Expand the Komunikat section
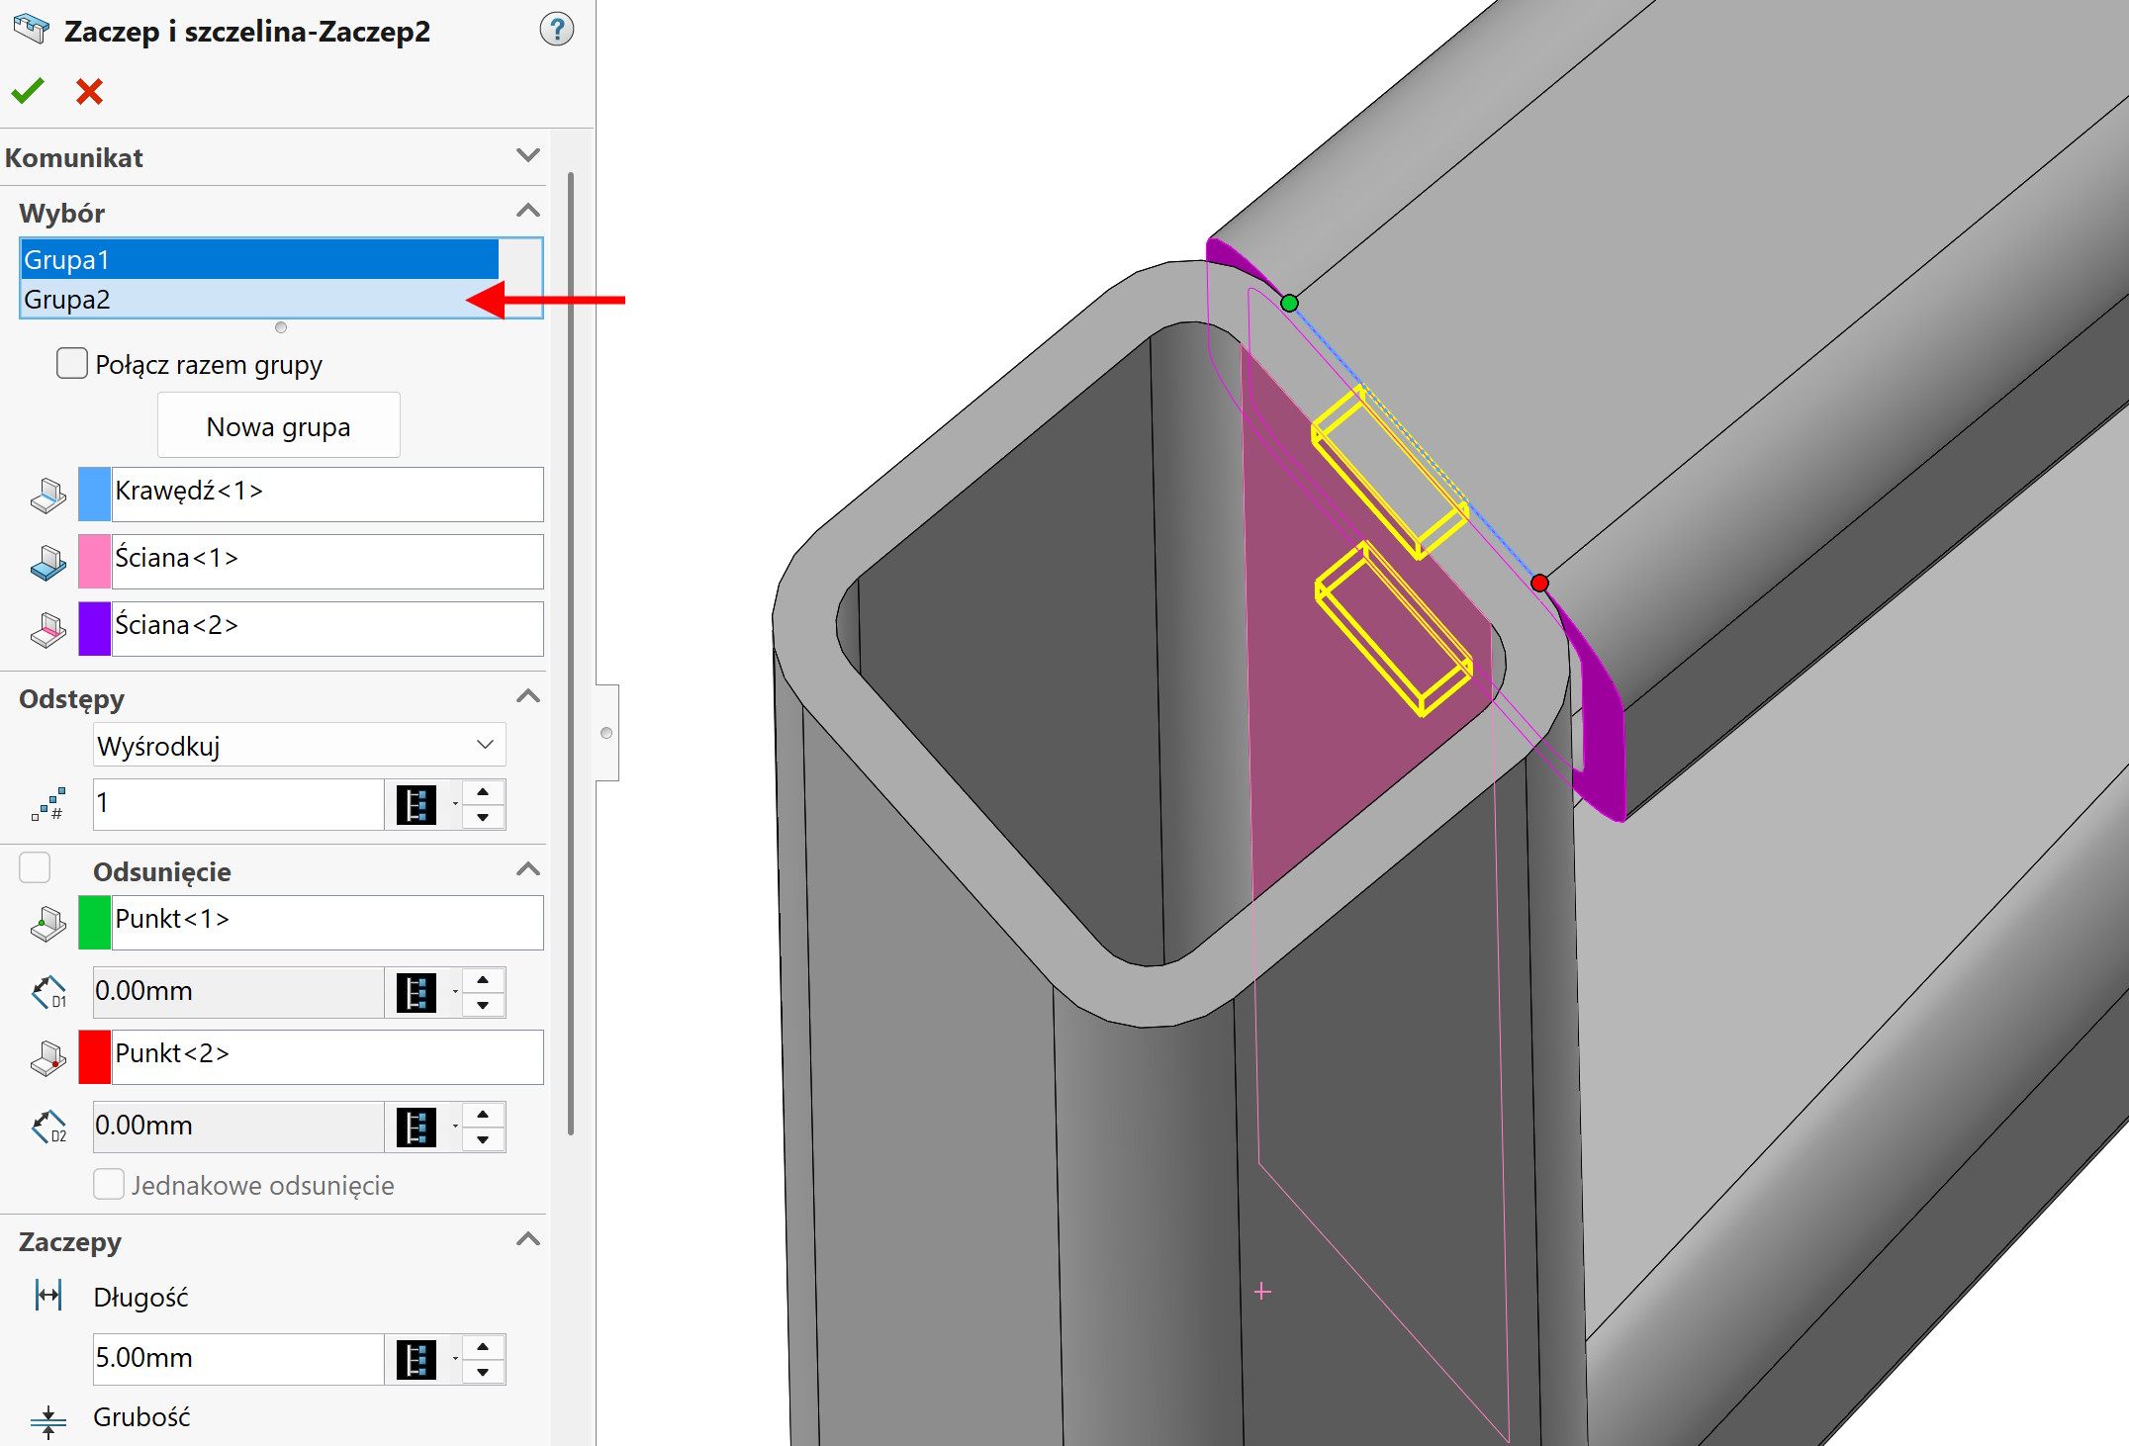 528,155
